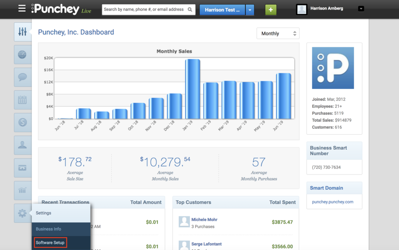Screen dimensions: 399x250
Task: Click the Feb '19 sales bar
Action: pyautogui.click(x=211, y=101)
